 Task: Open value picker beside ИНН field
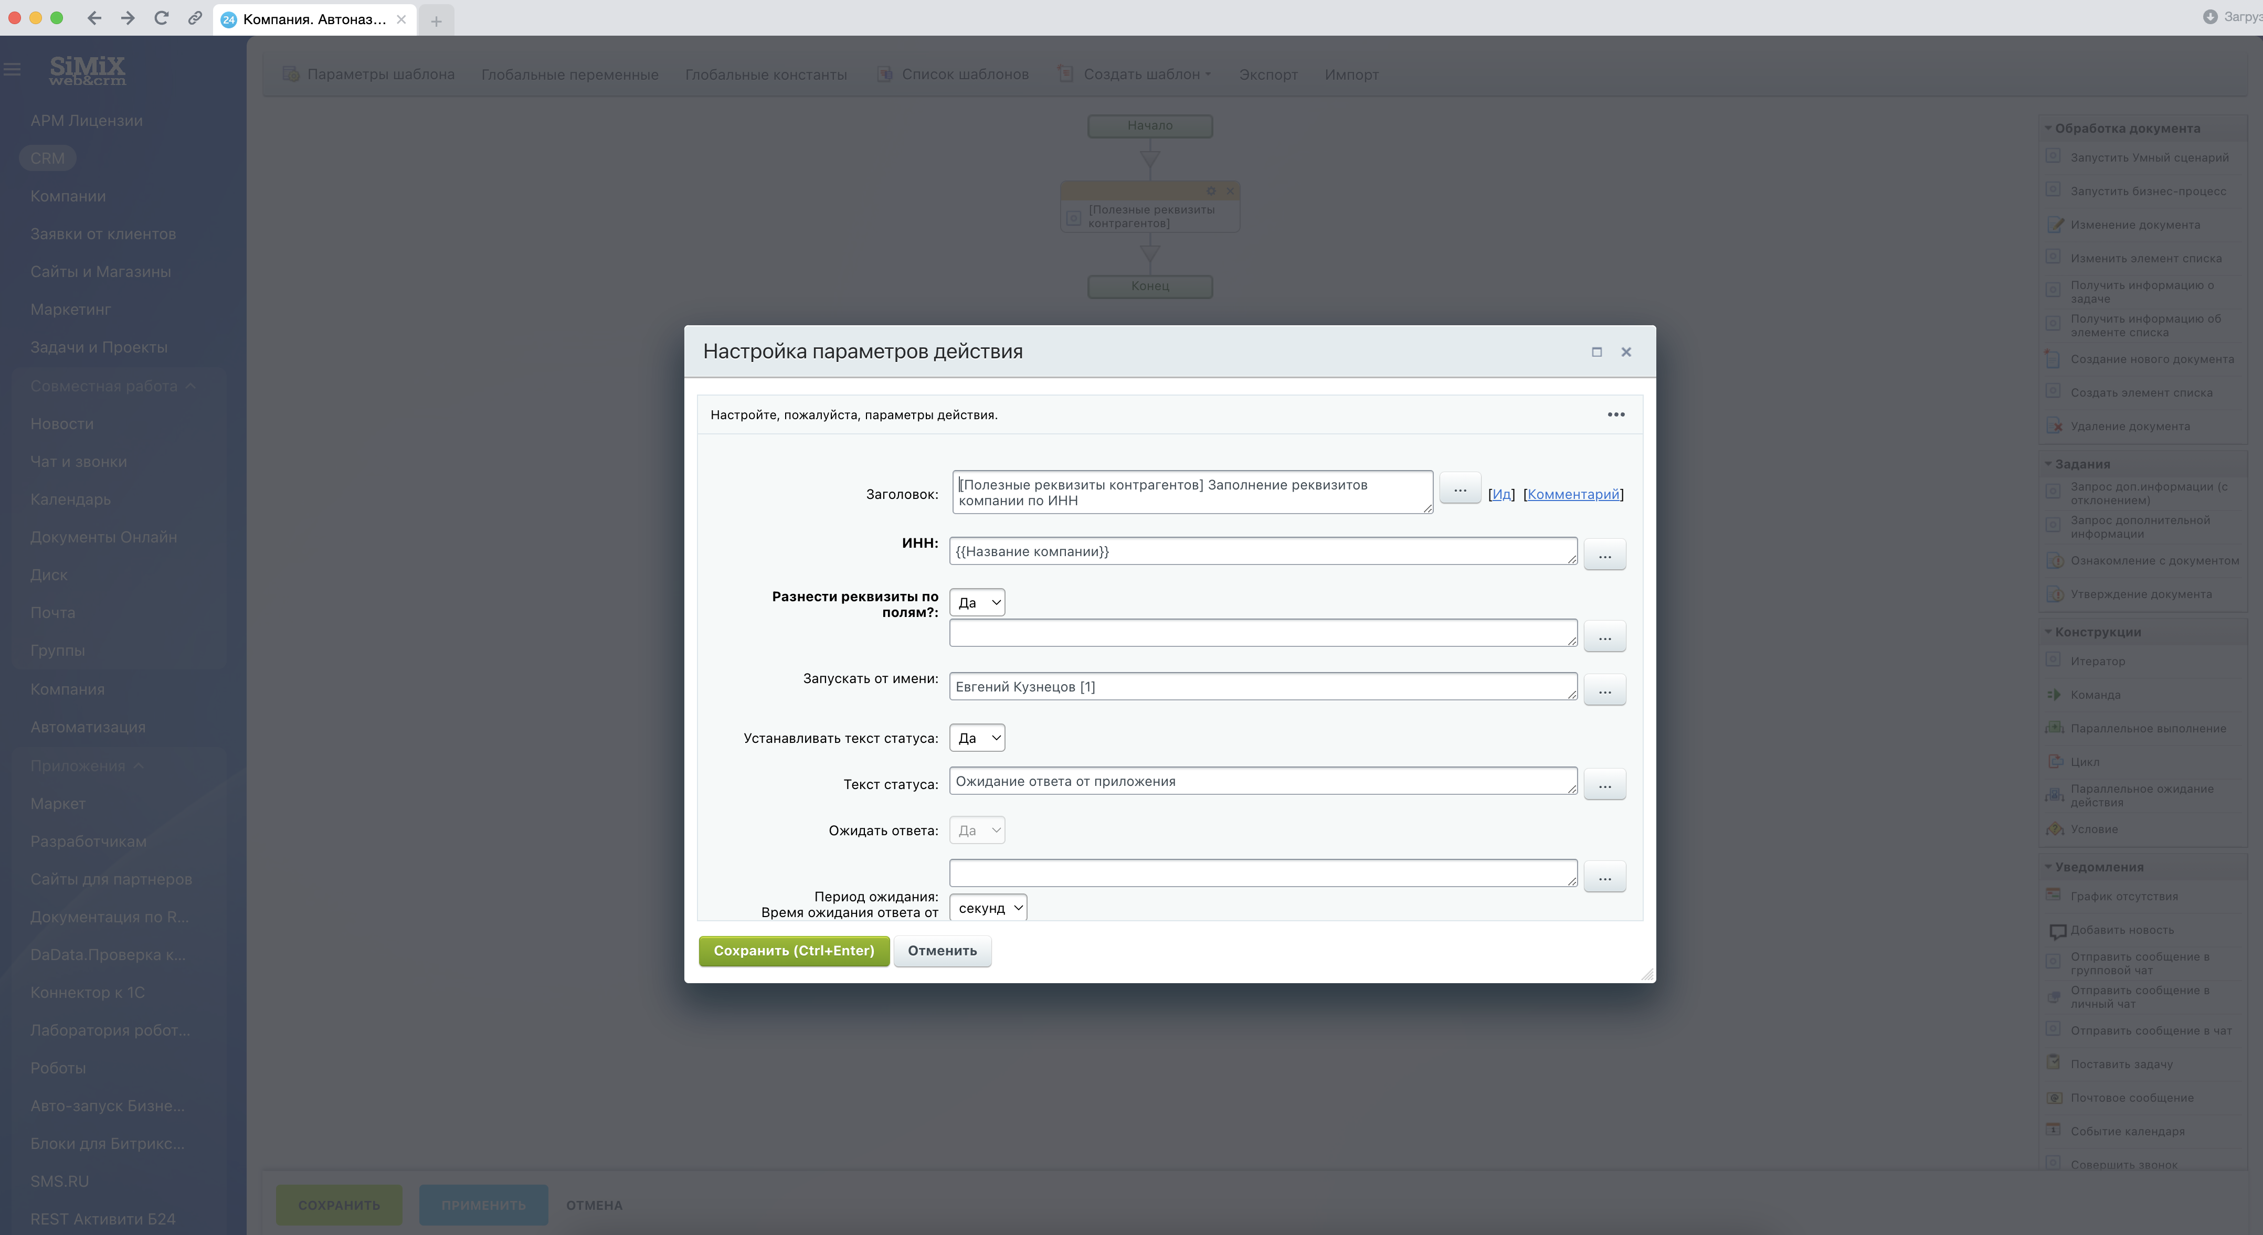coord(1604,555)
